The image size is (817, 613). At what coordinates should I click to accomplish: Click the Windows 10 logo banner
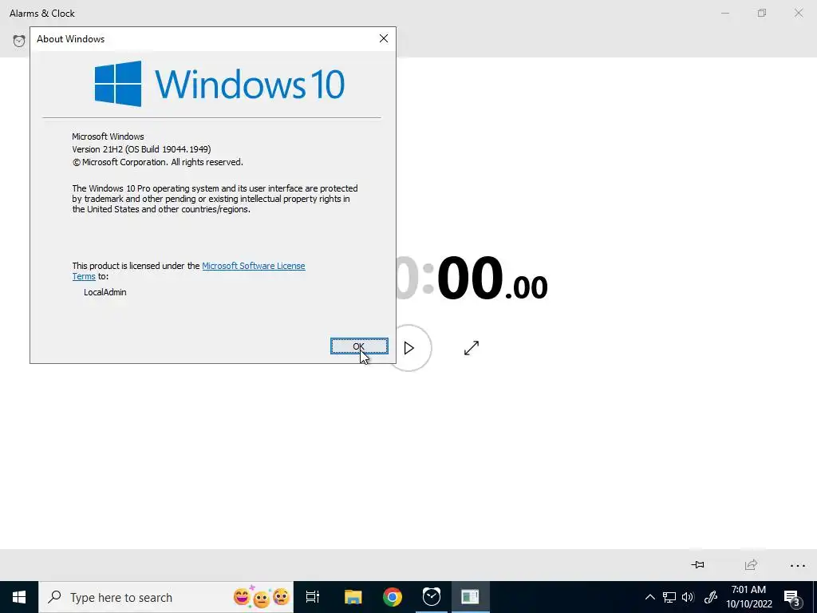[x=219, y=84]
